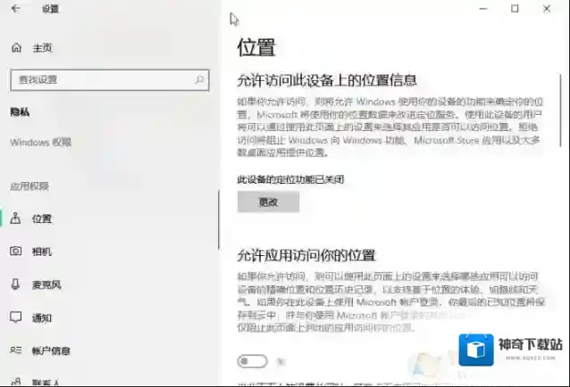Open the 相机 camera icon

16,251
